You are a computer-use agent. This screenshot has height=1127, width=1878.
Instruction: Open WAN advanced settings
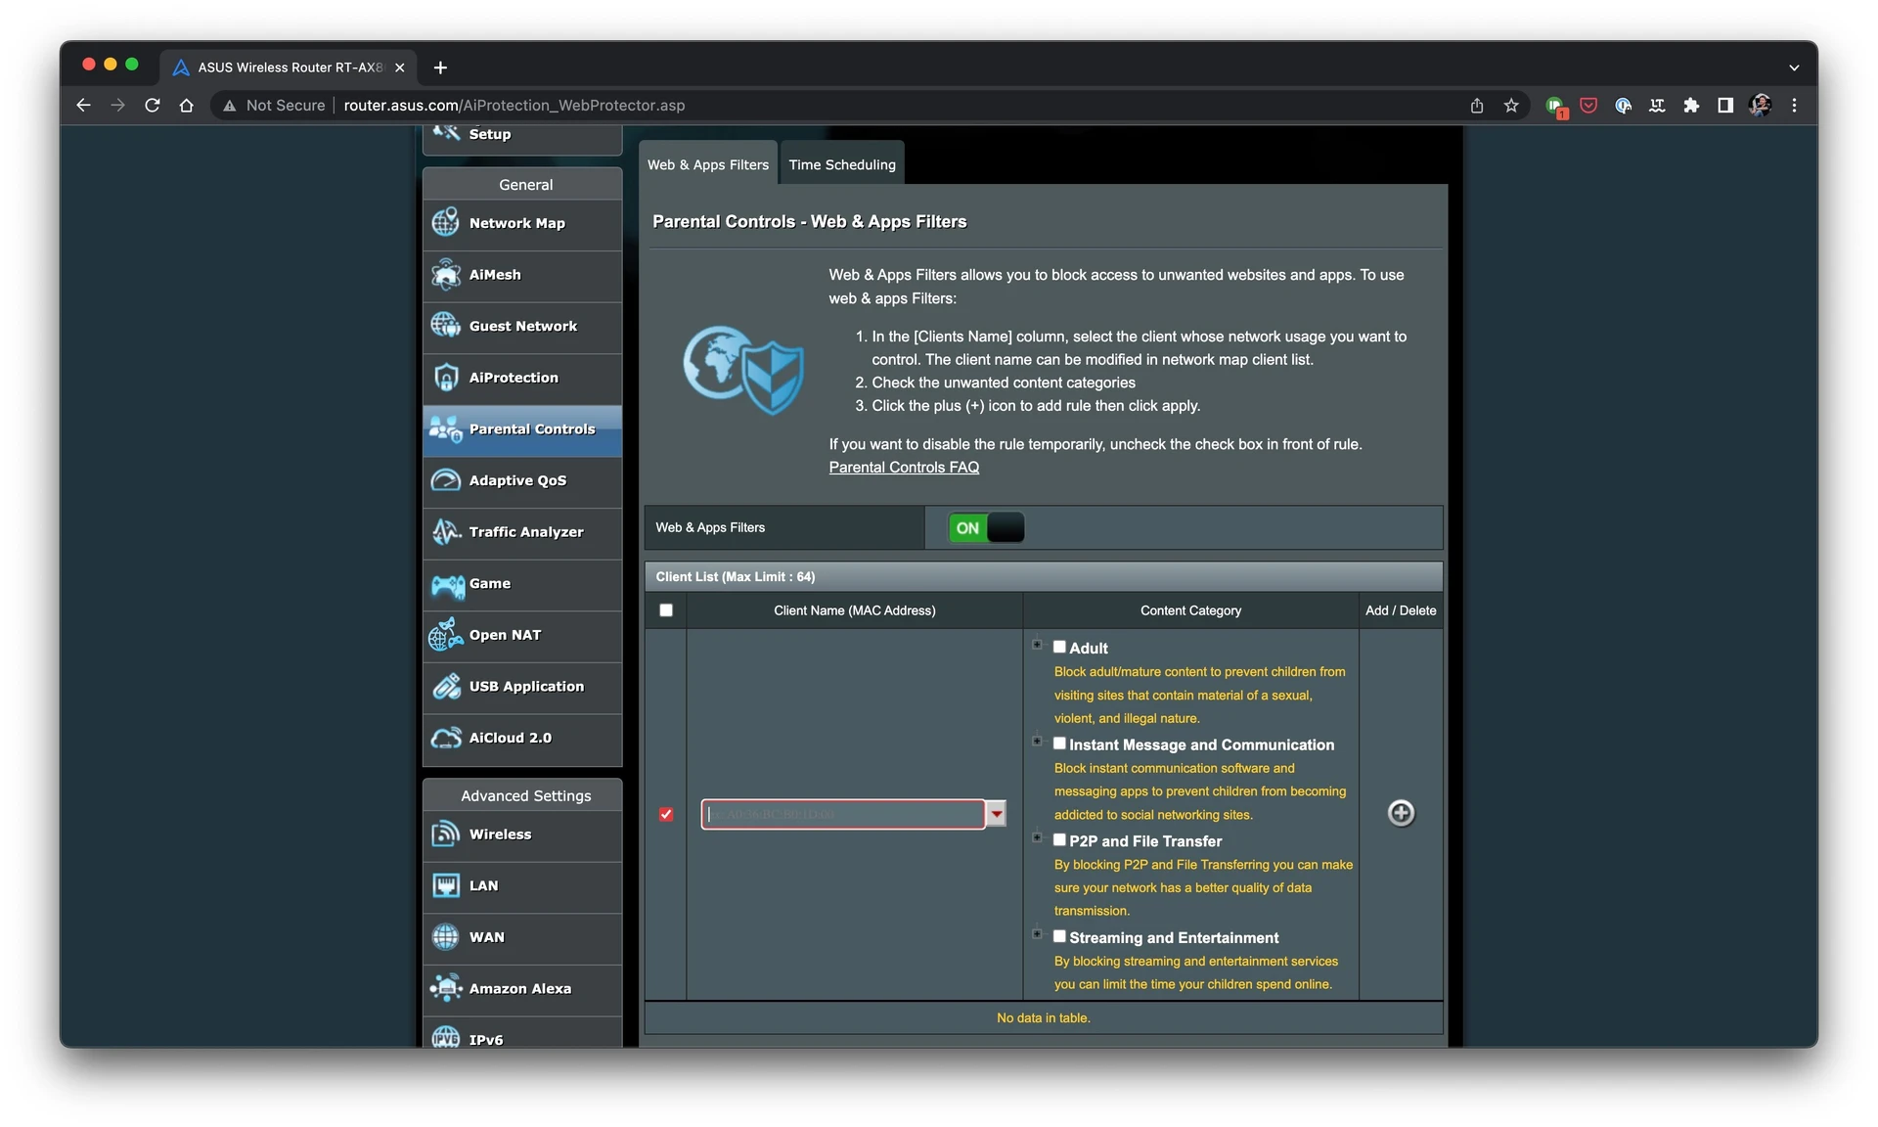[x=522, y=938]
